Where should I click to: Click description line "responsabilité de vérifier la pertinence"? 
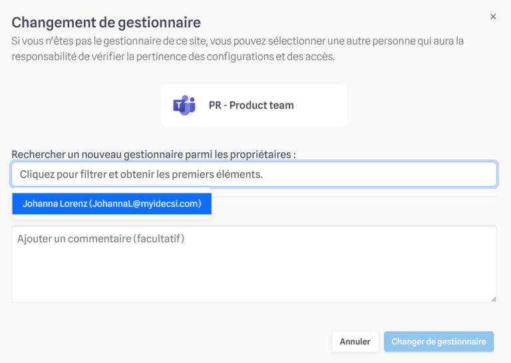(173, 57)
